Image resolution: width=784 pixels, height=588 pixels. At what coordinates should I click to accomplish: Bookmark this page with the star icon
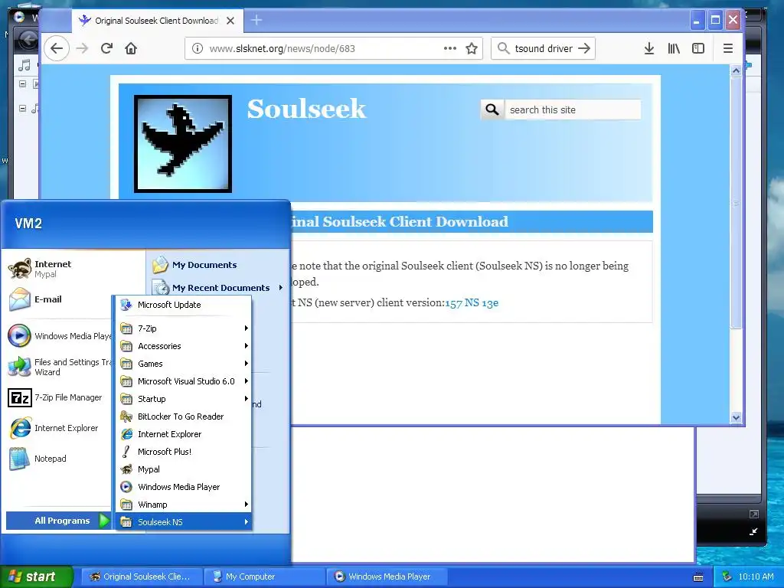click(x=472, y=48)
